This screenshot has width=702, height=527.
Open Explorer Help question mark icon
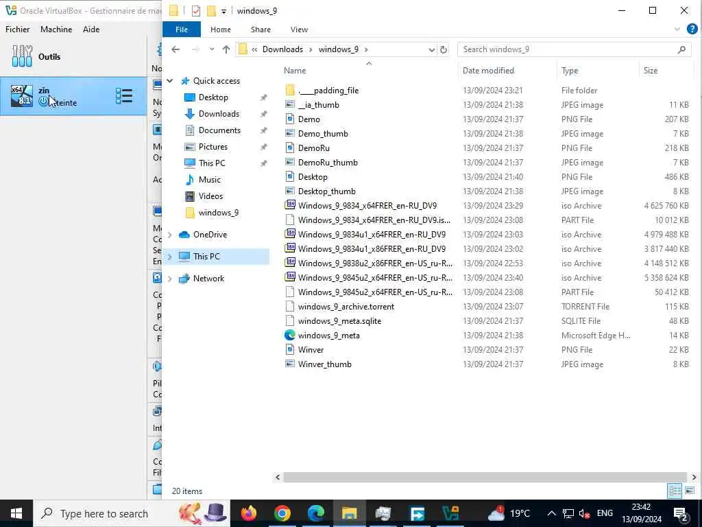pos(692,29)
